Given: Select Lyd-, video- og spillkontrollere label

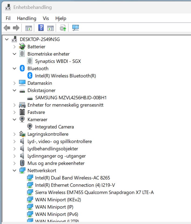Looking at the screenshot, I should point(60,141).
